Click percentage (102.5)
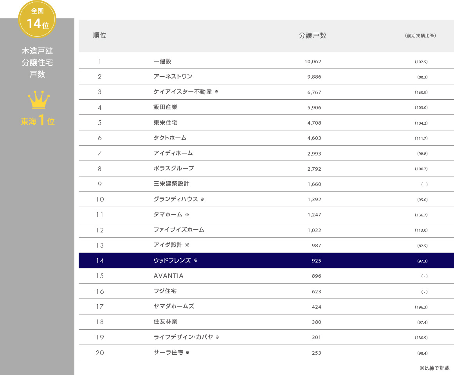The height and width of the screenshot is (375, 454). pyautogui.click(x=421, y=62)
